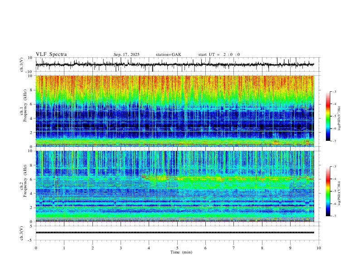This screenshot has height=278, width=359.
Task: Click the ch.3(V) black trace band
Action: (175, 233)
